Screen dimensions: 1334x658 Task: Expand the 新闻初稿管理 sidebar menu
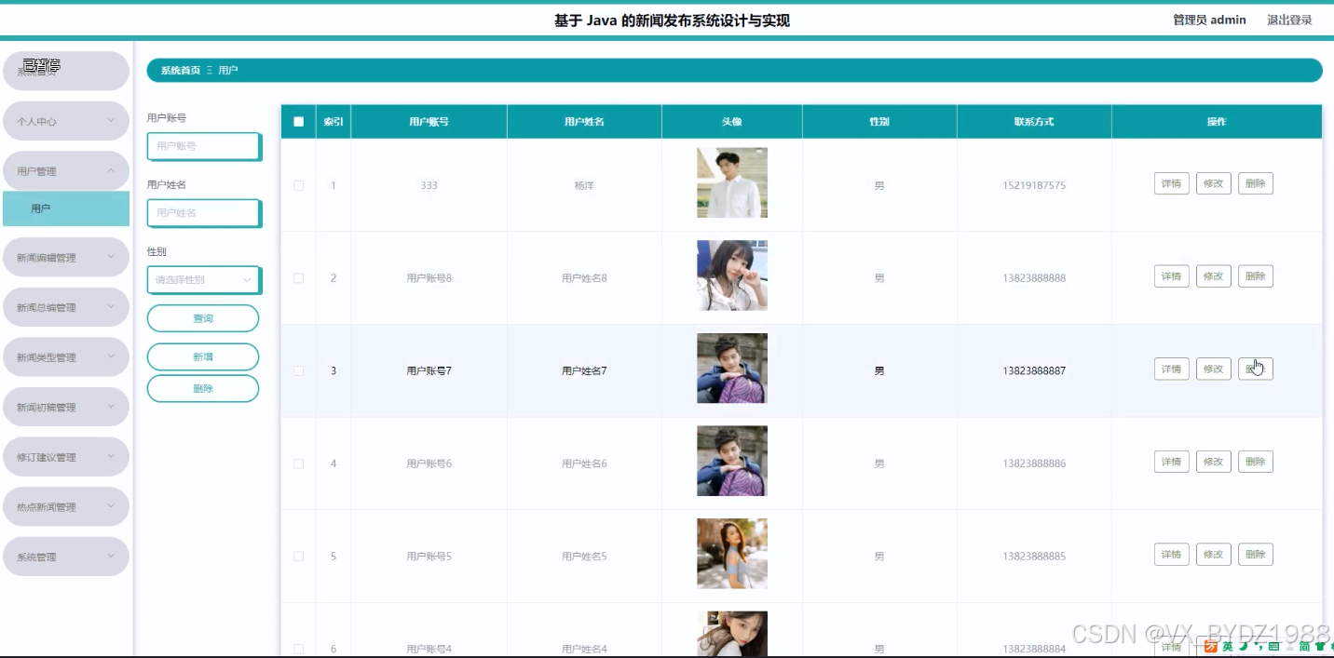tap(65, 408)
